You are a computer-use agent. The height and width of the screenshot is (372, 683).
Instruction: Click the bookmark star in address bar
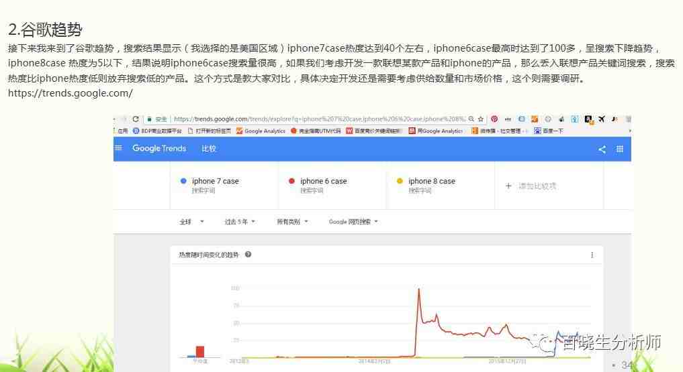[x=480, y=119]
